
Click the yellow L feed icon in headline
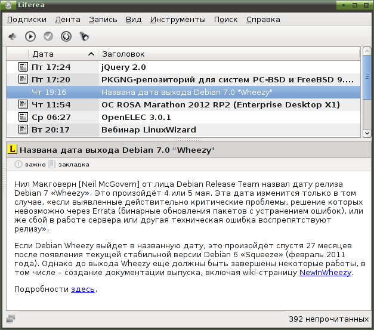coord(12,149)
